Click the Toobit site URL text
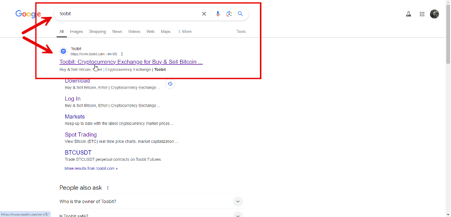This screenshot has height=217, width=451. (x=94, y=54)
